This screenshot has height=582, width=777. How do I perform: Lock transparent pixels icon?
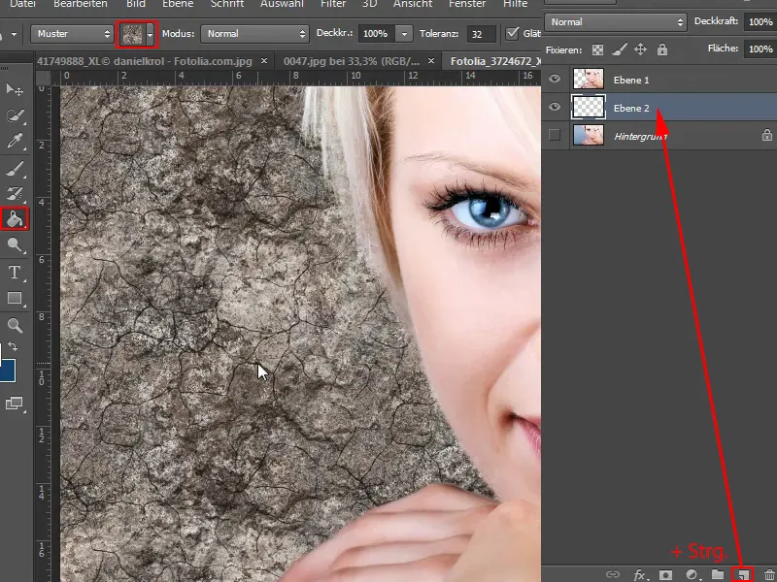[598, 49]
